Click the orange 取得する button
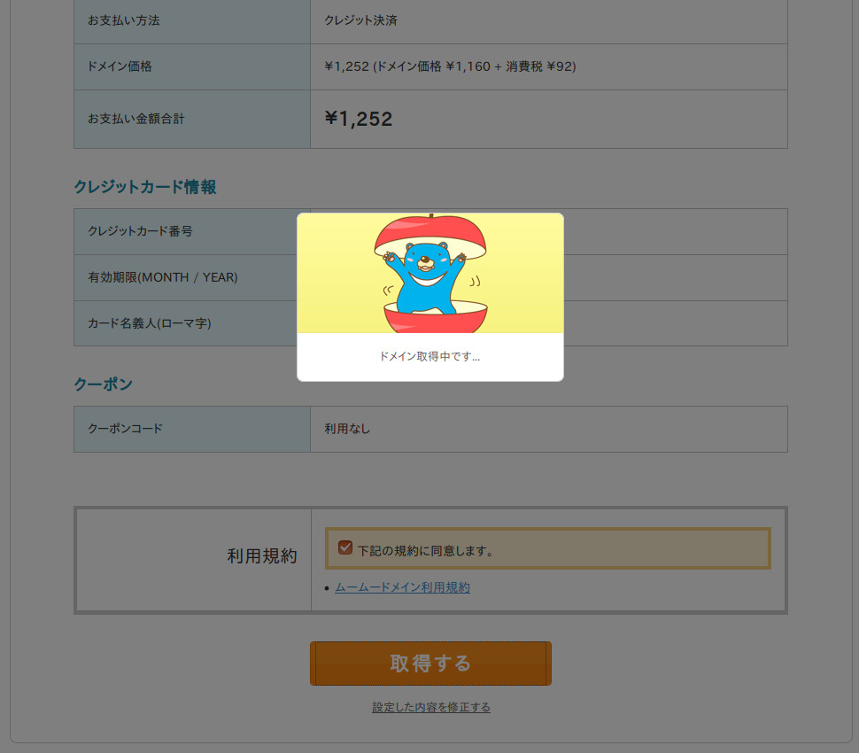Image resolution: width=859 pixels, height=753 pixels. pos(430,664)
